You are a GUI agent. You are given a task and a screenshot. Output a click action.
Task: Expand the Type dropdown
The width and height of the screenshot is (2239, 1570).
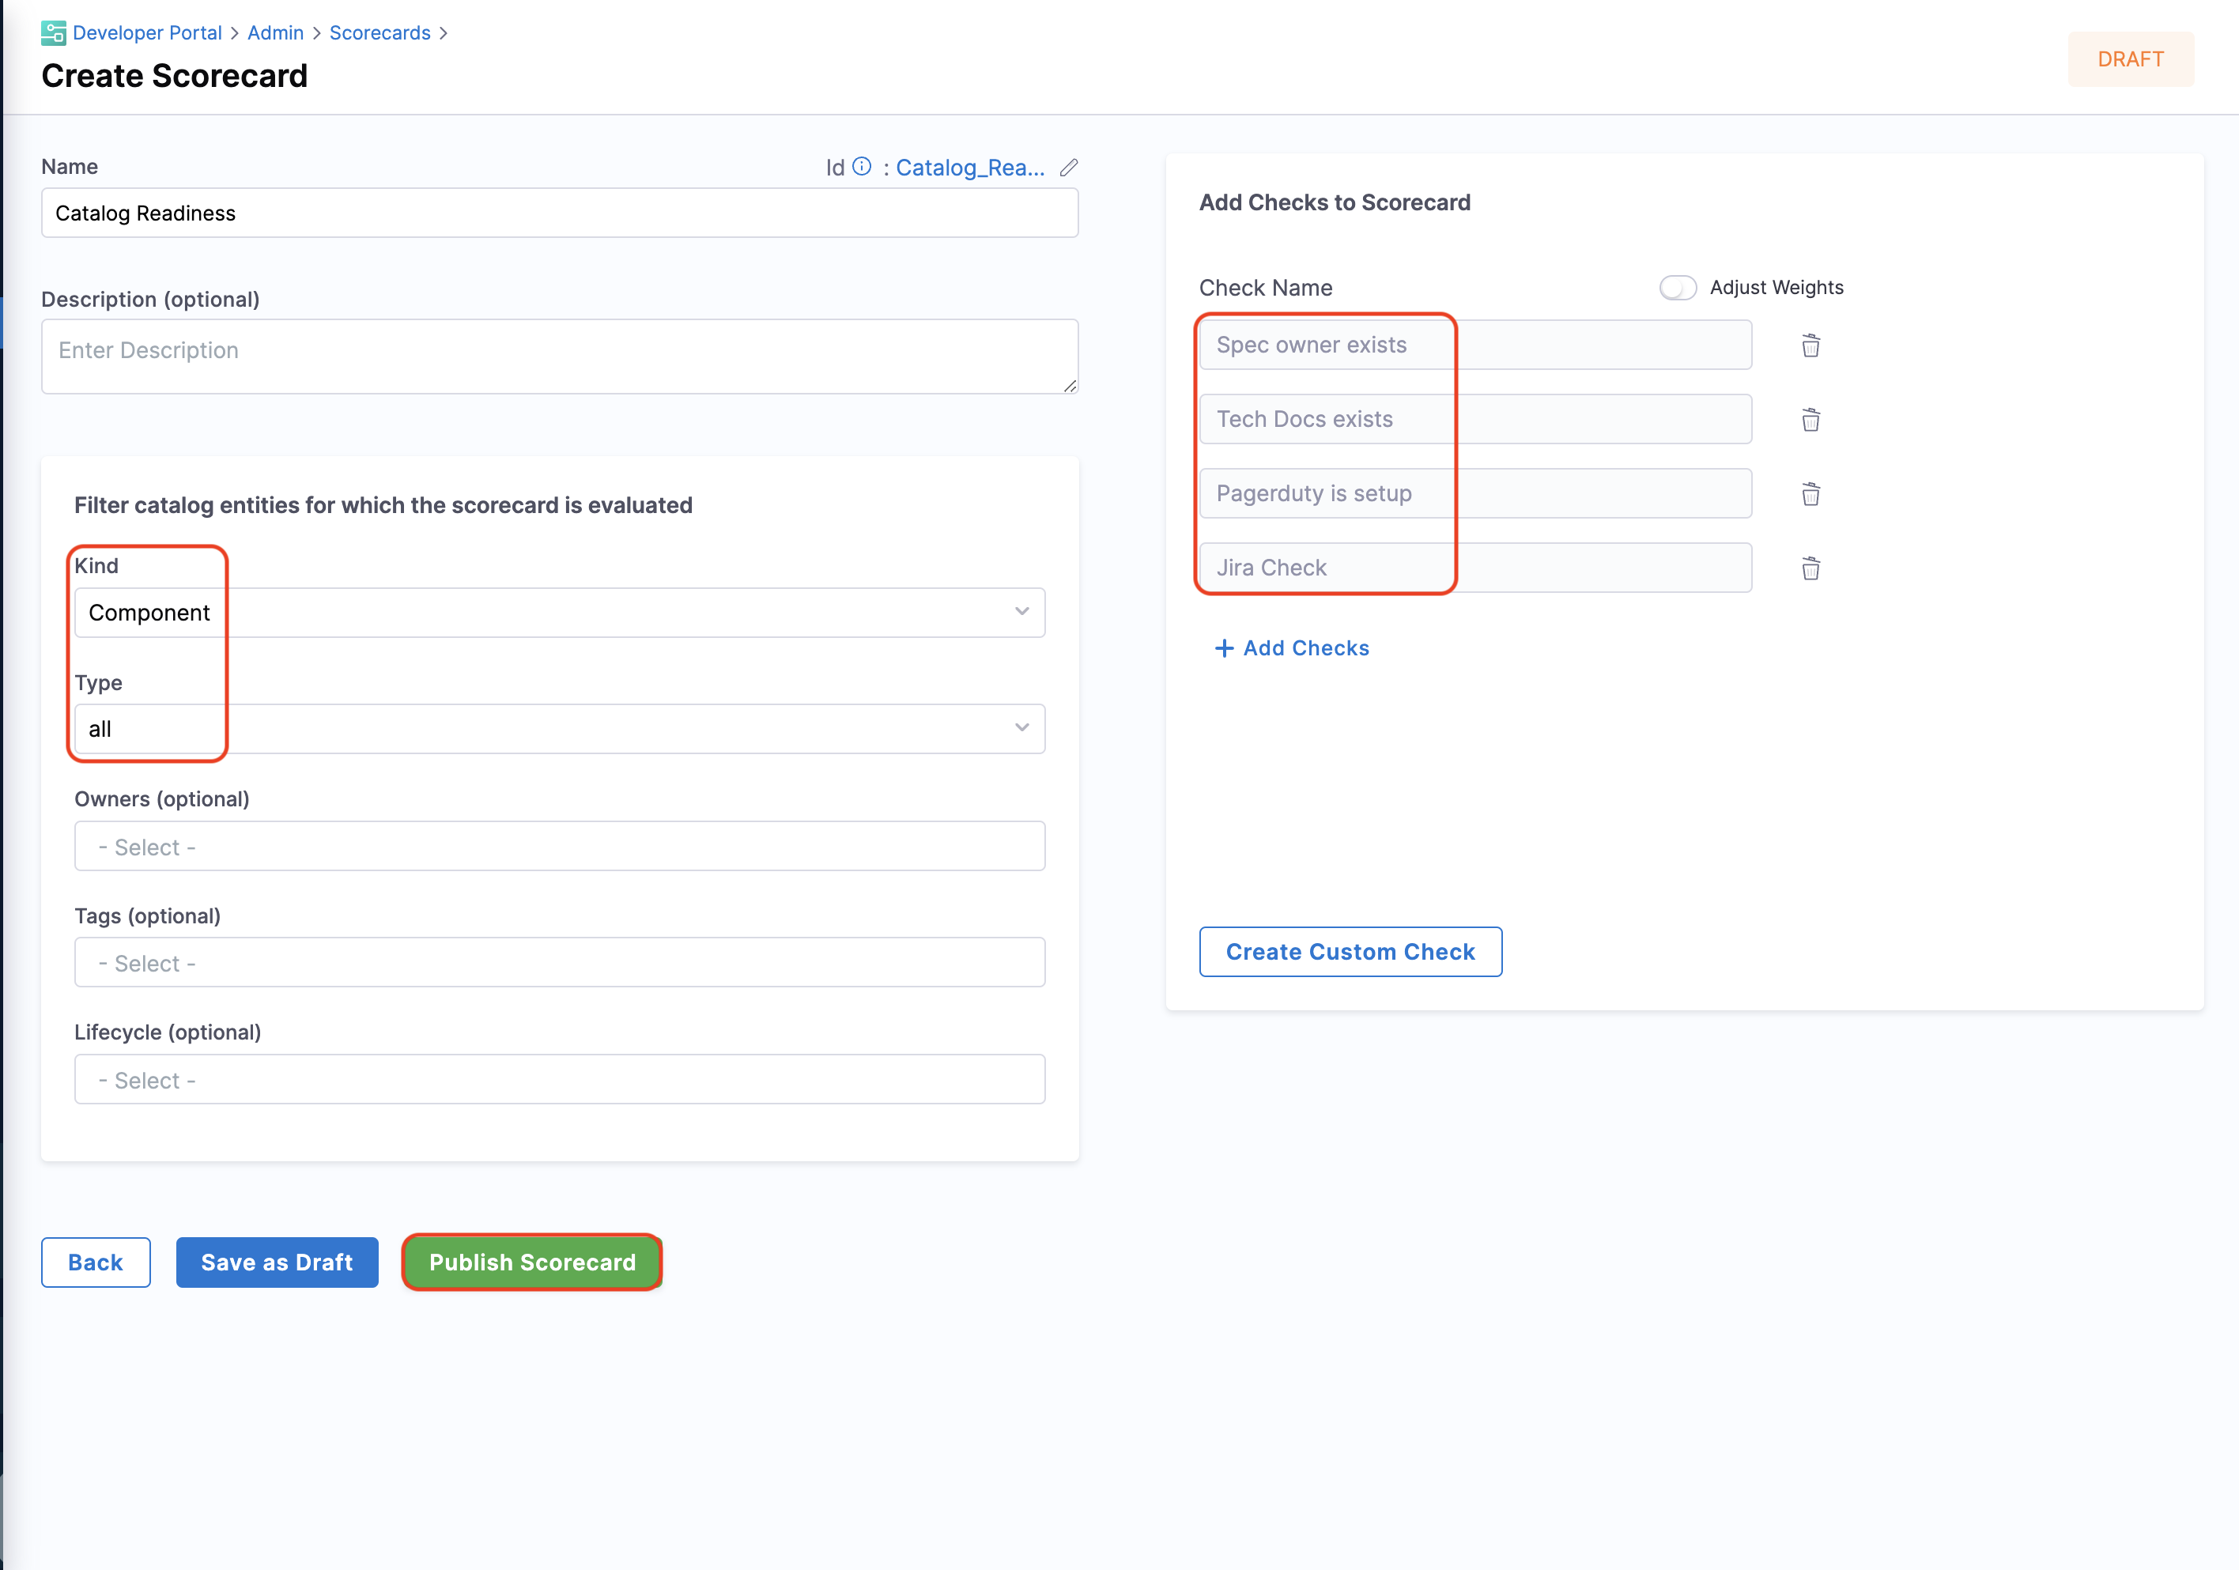(x=560, y=728)
